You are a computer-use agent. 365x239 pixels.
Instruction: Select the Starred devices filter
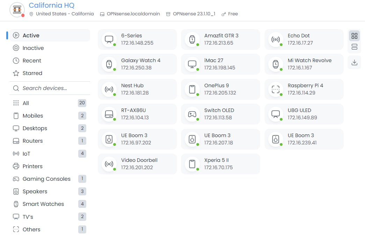pos(32,73)
